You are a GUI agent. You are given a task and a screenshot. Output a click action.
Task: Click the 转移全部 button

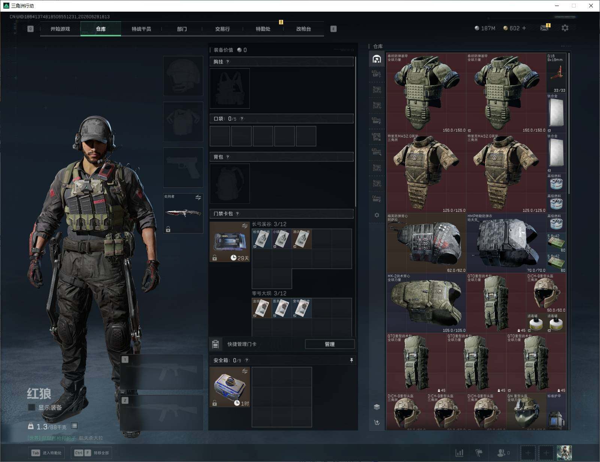92,453
